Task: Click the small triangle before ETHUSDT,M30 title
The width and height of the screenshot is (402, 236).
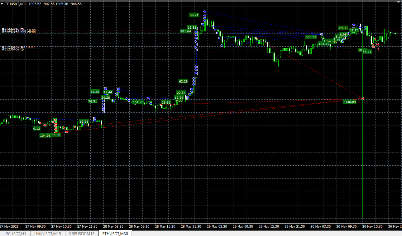Action: pyautogui.click(x=2, y=4)
